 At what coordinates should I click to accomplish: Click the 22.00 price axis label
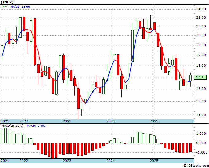pos(201,26)
